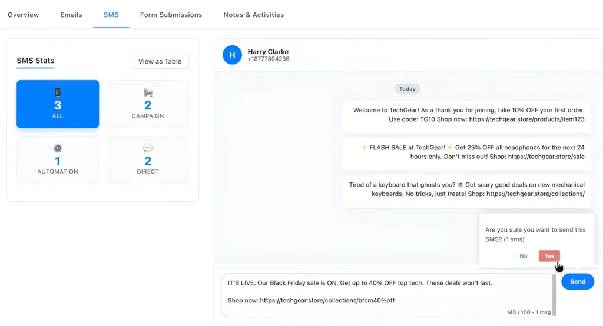Click the phone icon on ALL card

[x=58, y=92]
